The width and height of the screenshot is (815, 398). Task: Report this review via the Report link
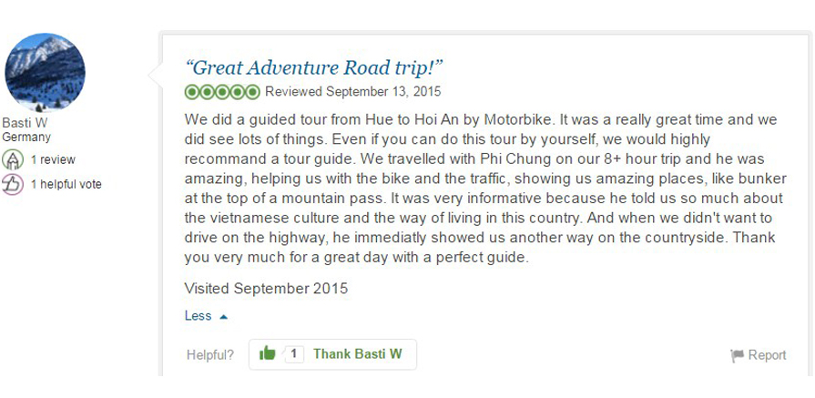click(767, 355)
